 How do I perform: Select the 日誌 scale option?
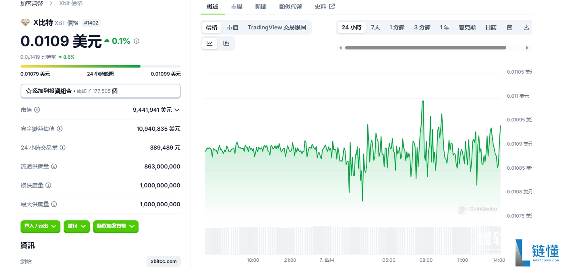(x=491, y=27)
